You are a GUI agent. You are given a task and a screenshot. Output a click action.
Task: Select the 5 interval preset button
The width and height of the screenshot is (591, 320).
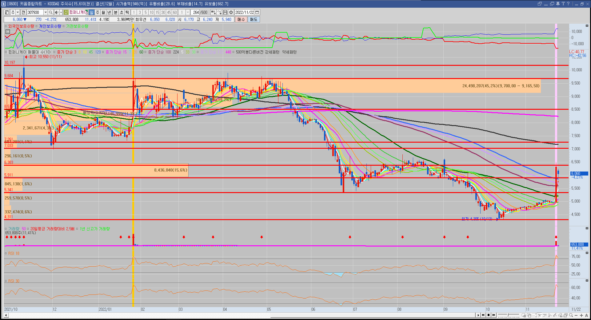click(146, 12)
